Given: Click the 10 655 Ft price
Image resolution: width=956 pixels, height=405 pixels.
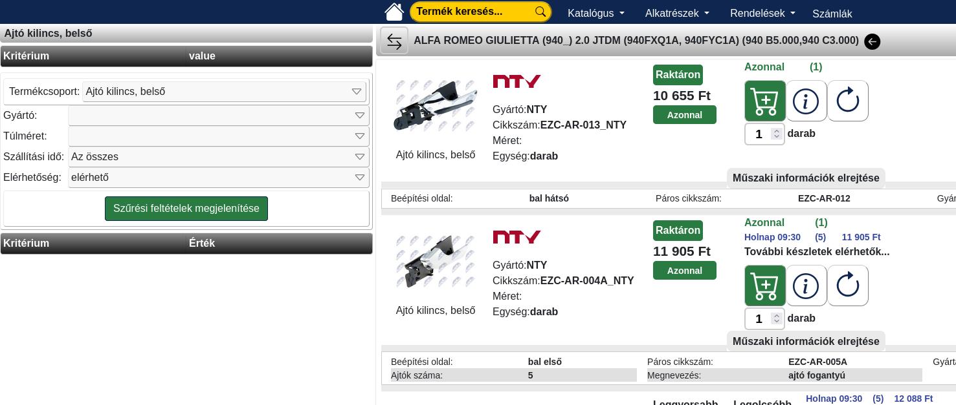Looking at the screenshot, I should click(x=682, y=96).
